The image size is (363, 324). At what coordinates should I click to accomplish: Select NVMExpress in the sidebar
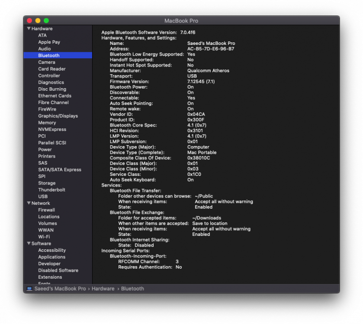(52, 130)
